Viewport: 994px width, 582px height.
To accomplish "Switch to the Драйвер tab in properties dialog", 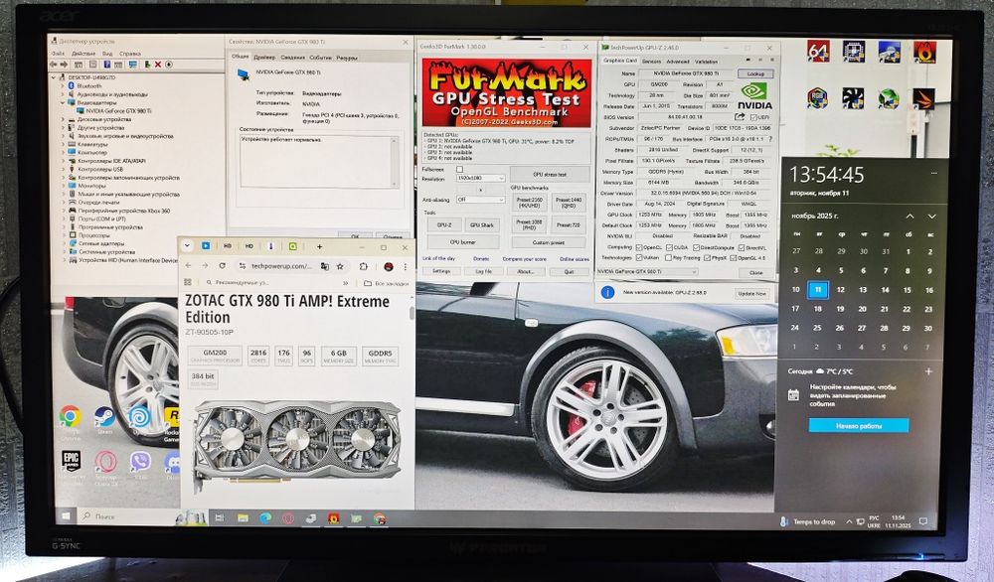I will (x=264, y=57).
